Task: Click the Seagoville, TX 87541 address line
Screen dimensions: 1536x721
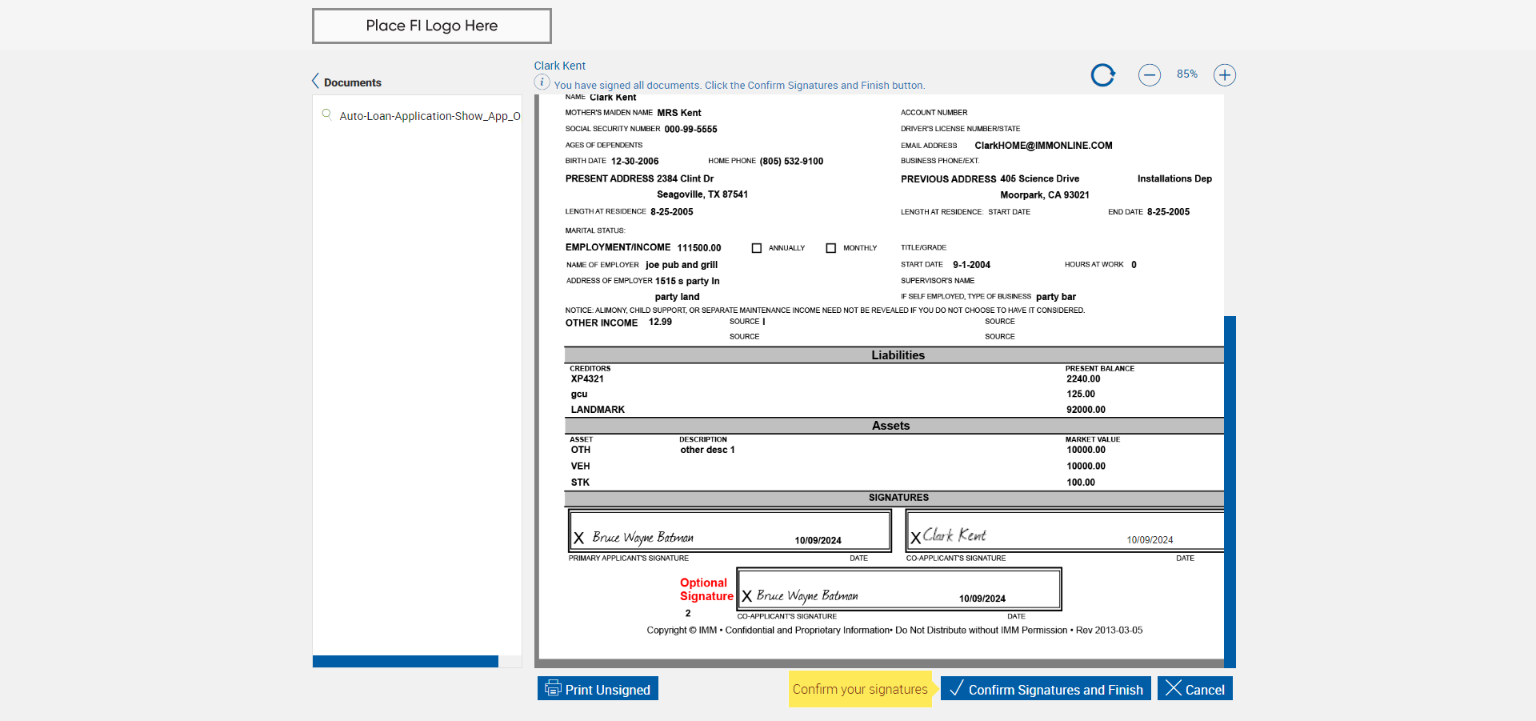Action: click(x=702, y=194)
